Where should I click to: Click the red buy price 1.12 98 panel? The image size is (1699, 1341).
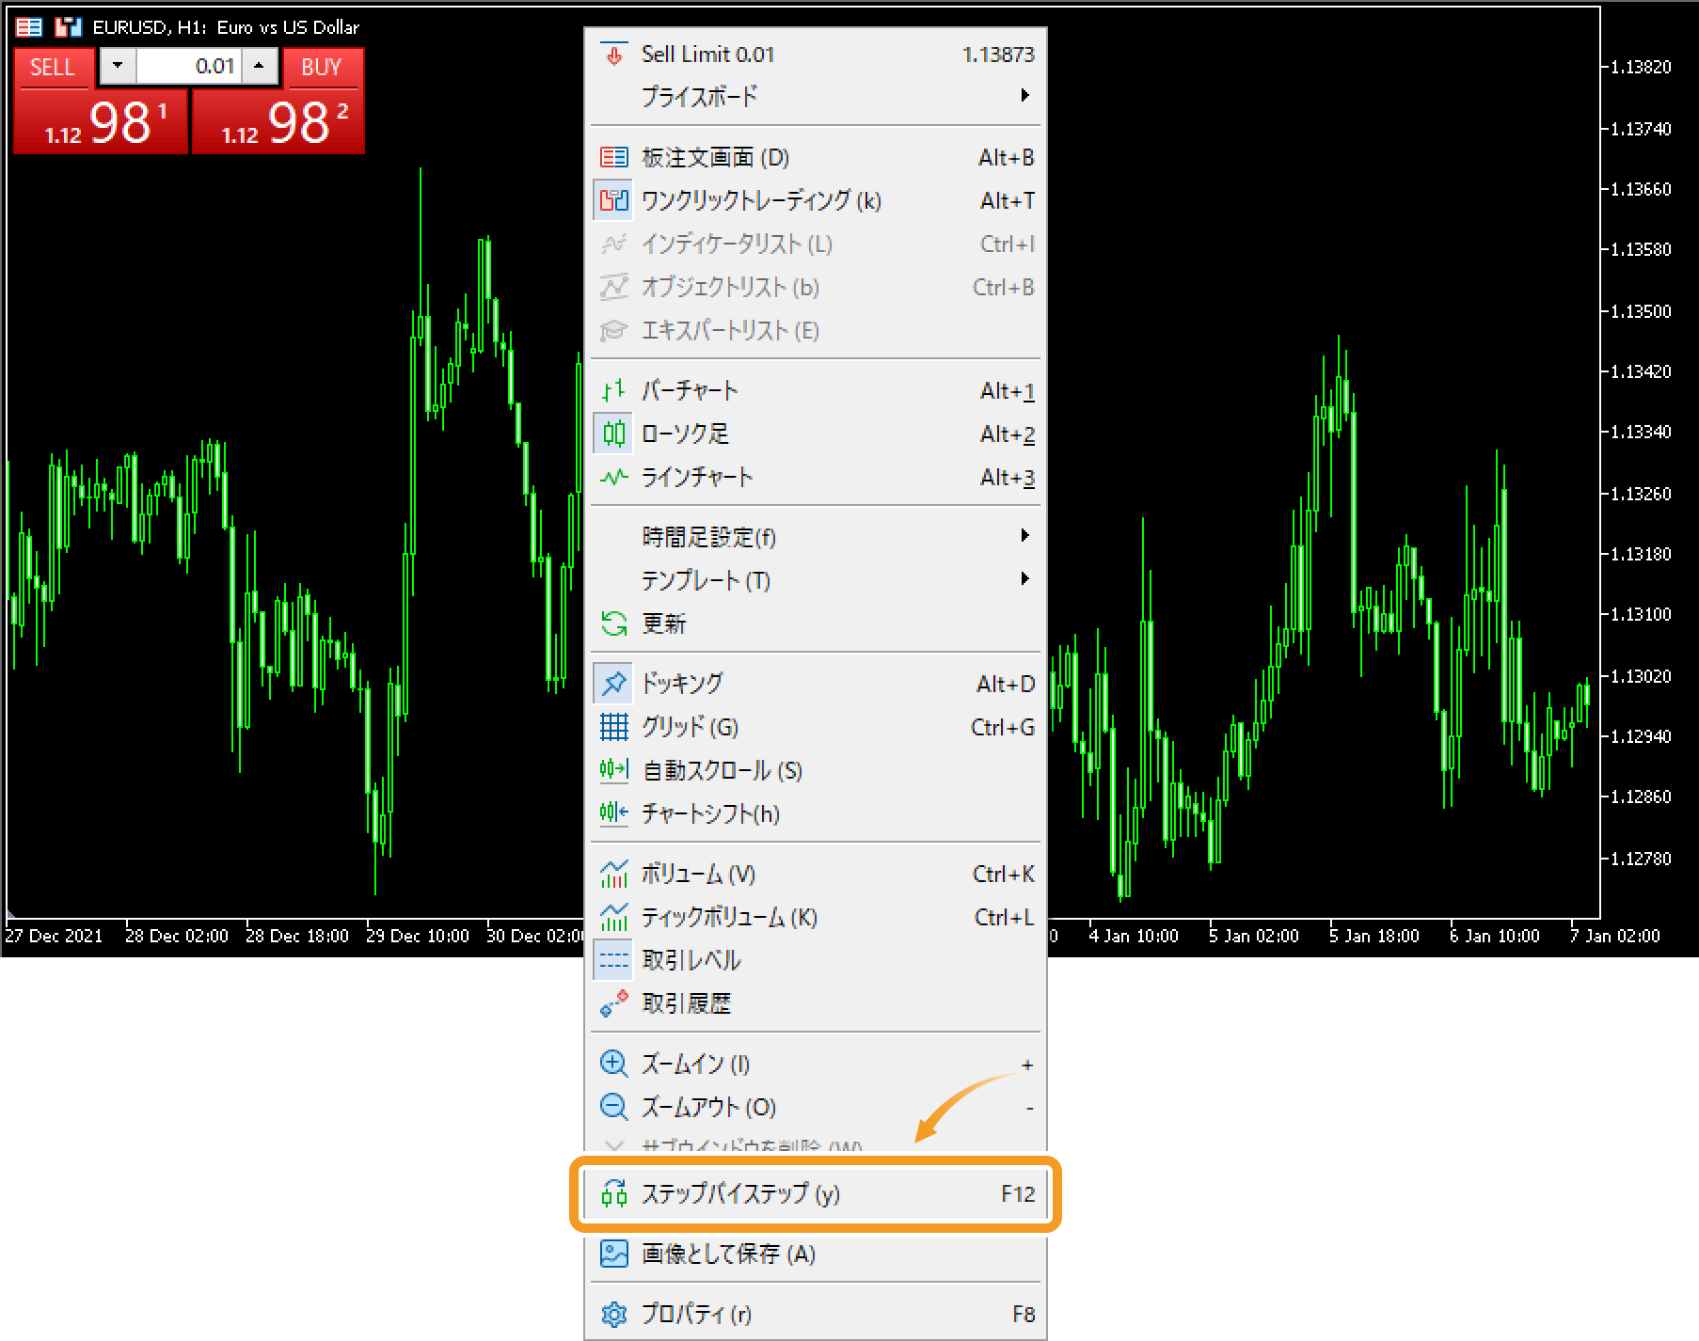(x=278, y=120)
